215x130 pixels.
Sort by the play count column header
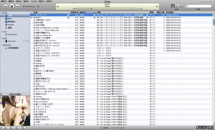(161, 12)
